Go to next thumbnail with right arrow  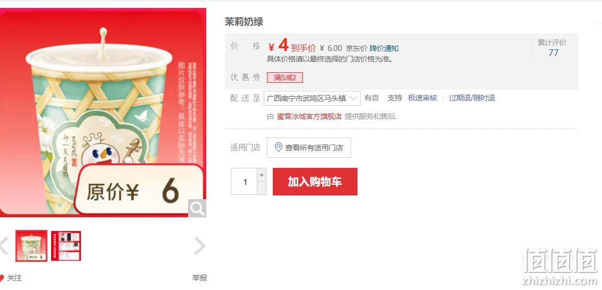pos(200,245)
